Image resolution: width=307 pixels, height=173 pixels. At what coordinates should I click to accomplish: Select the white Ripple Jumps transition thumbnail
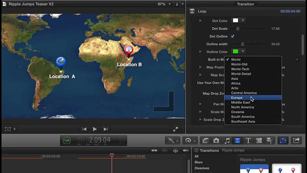(287, 168)
